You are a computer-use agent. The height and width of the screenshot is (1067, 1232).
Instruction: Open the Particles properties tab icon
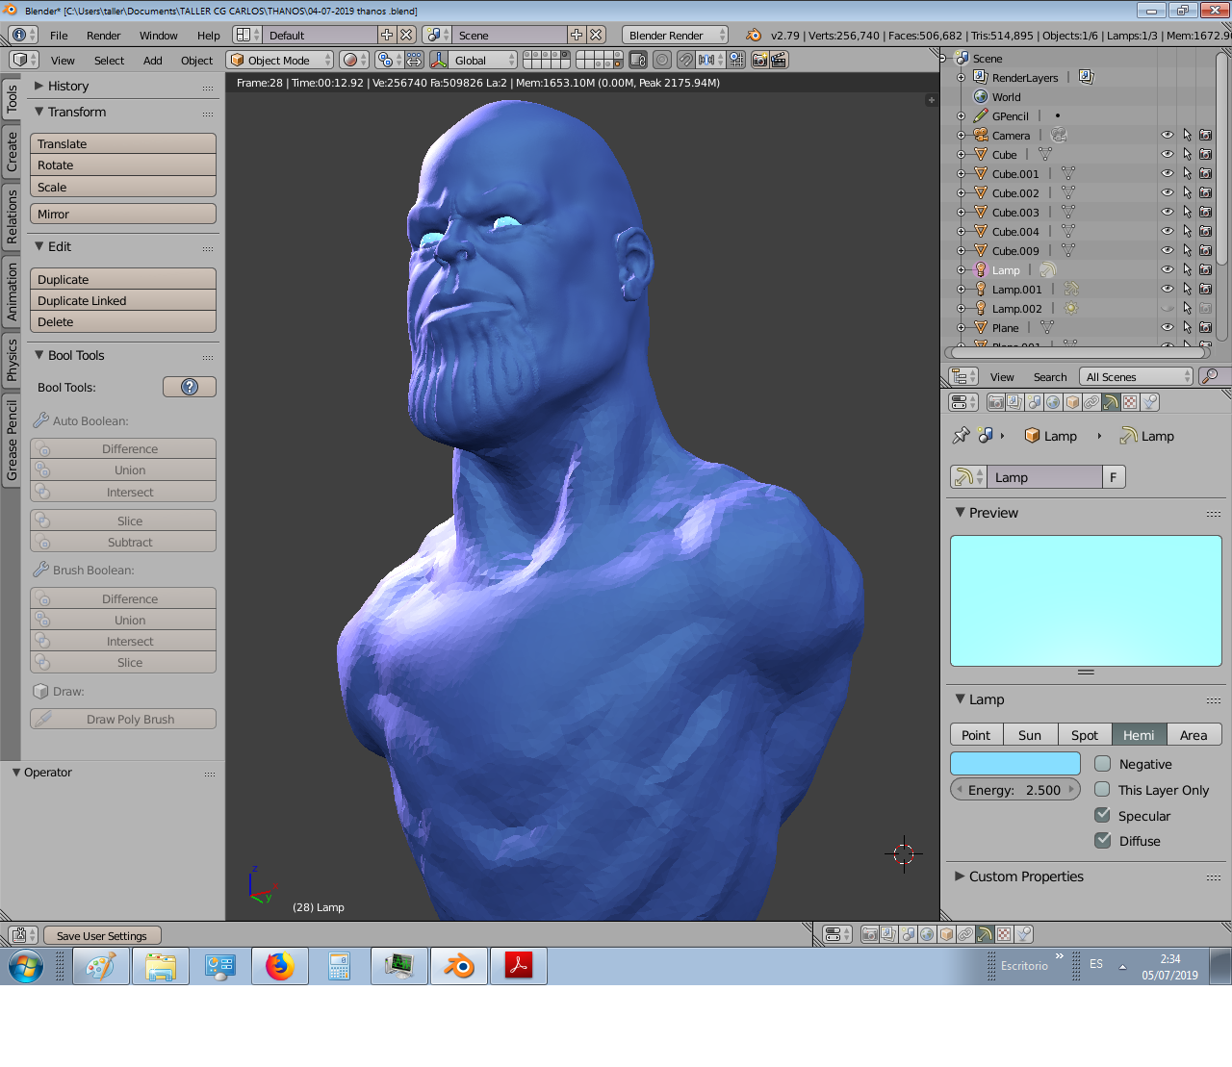pyautogui.click(x=1150, y=402)
